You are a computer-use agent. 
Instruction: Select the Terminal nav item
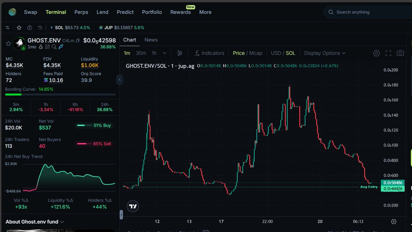(56, 12)
